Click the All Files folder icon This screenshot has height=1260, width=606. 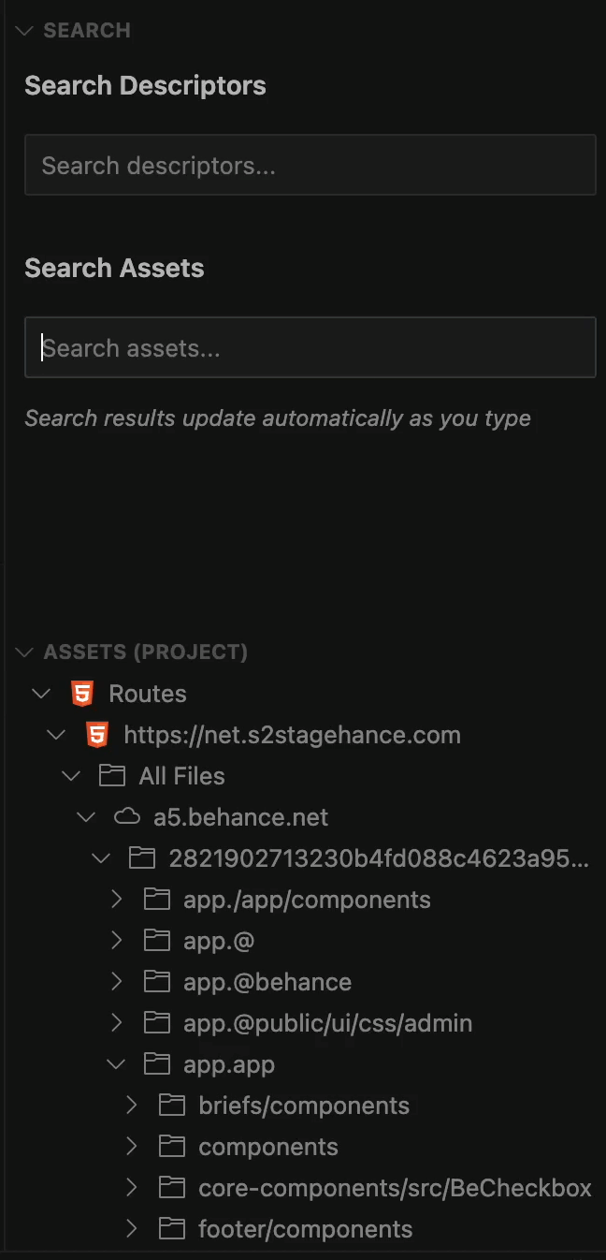point(112,776)
